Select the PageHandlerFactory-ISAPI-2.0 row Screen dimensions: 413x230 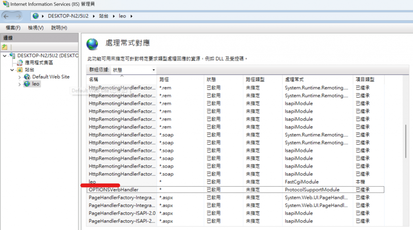235,213
